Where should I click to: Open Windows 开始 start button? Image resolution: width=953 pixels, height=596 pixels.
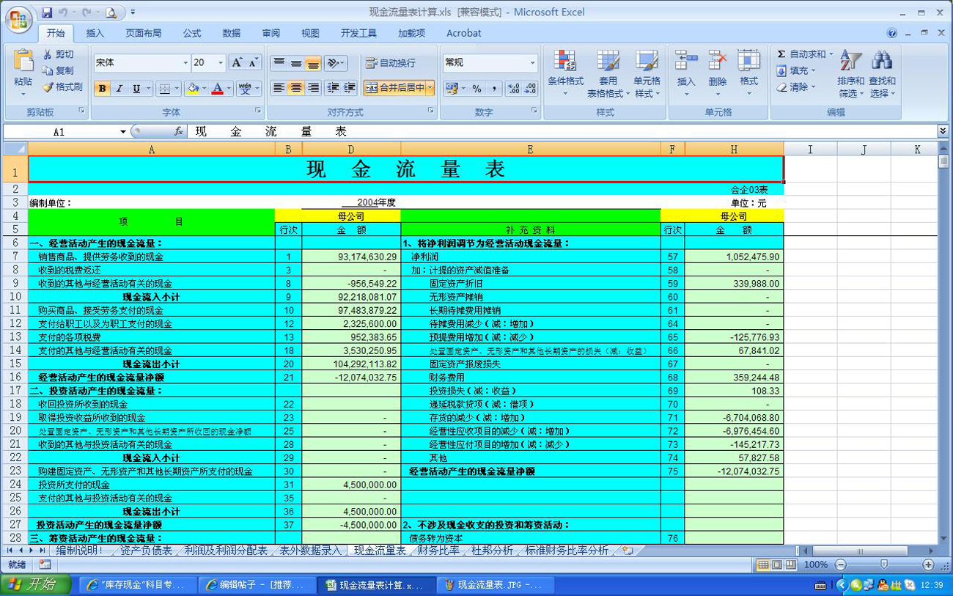point(36,584)
